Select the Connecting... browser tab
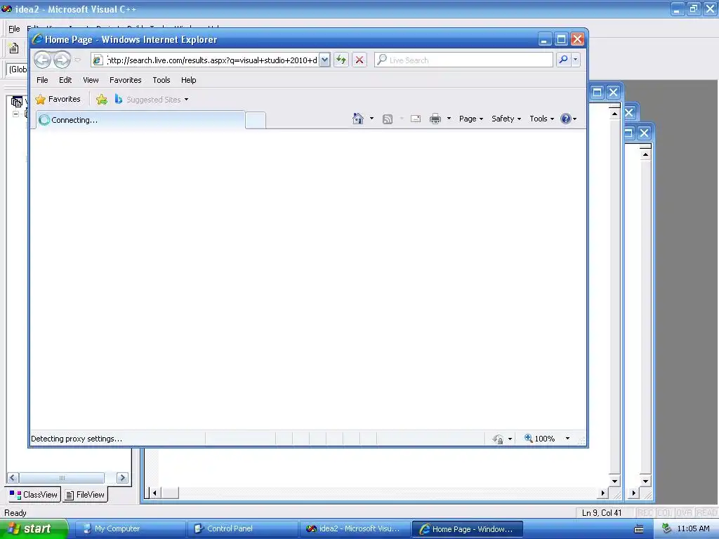This screenshot has width=719, height=539. pos(140,120)
